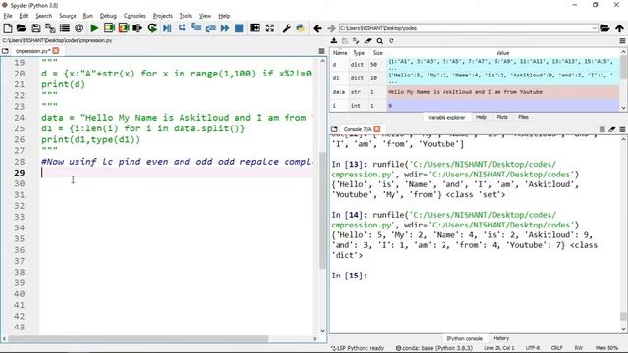Open the PYTHONPATH manager python icon
628x353 pixels.
(301, 28)
